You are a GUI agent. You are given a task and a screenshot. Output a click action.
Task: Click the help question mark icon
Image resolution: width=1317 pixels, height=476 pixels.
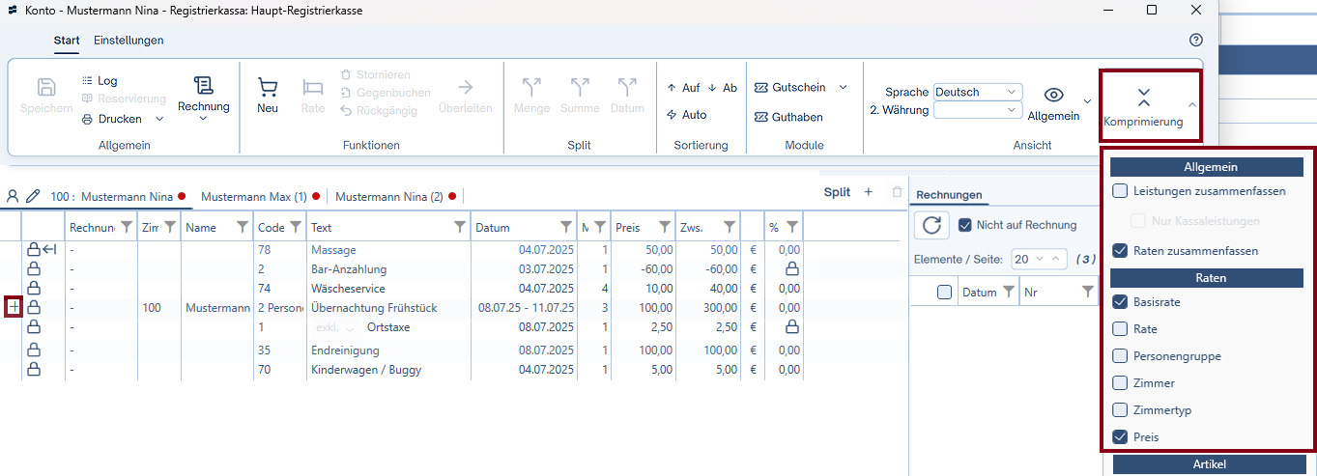(1196, 41)
